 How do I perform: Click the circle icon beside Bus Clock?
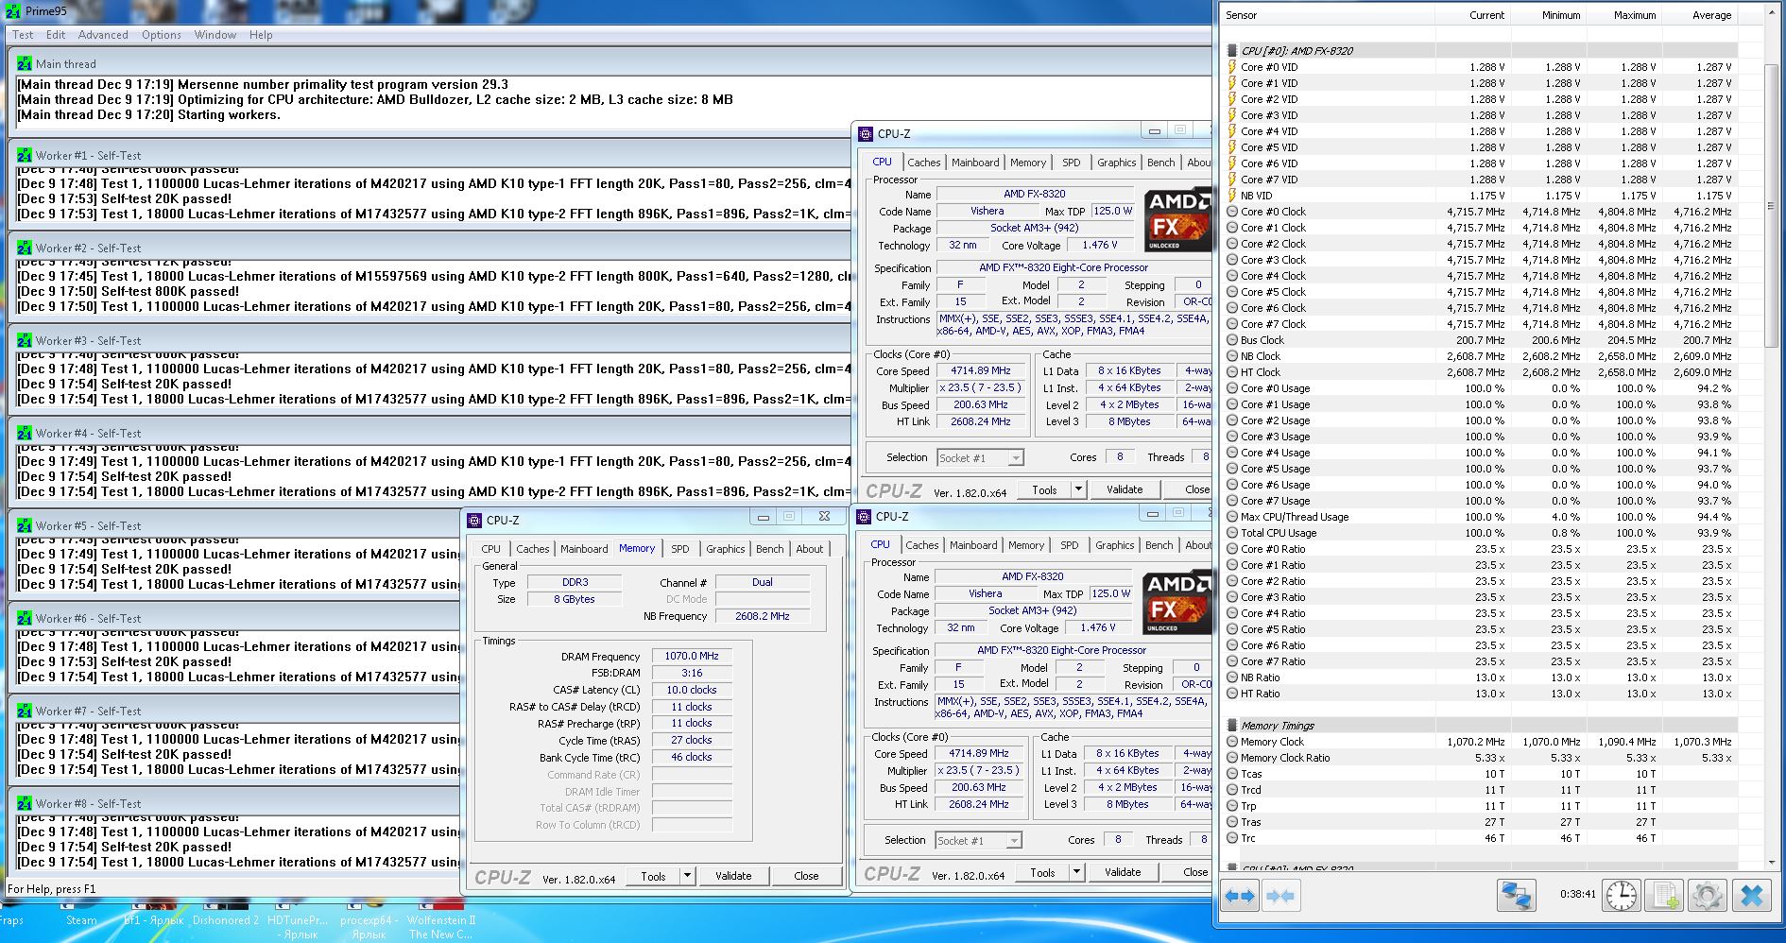pyautogui.click(x=1232, y=340)
